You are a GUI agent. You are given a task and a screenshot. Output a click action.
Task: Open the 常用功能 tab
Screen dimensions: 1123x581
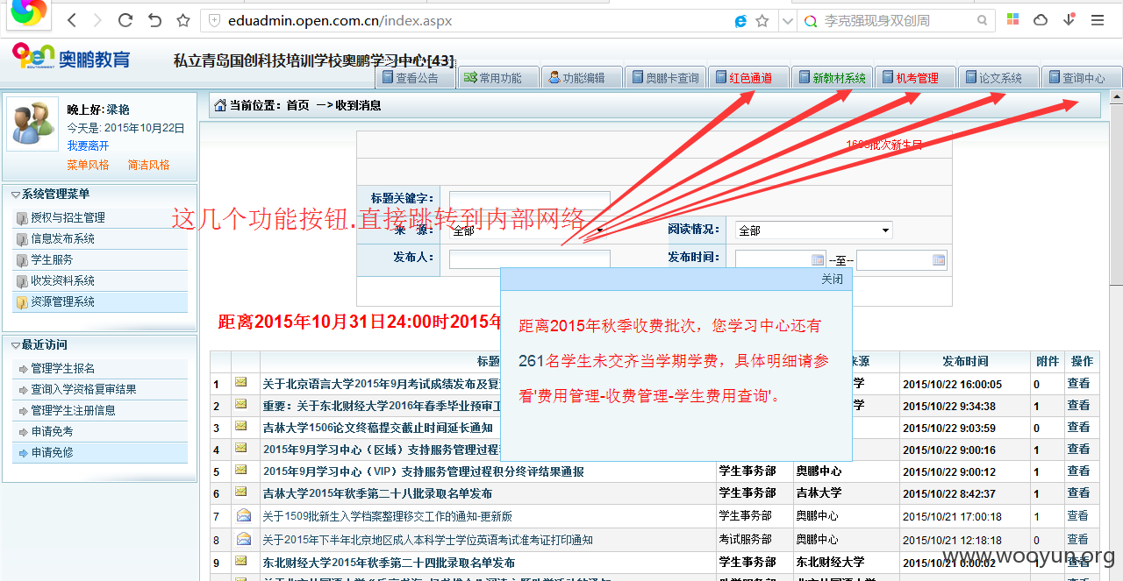499,78
